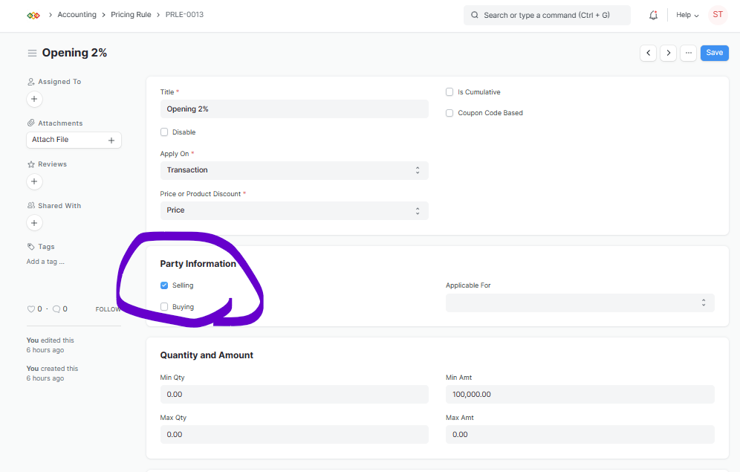Screen dimensions: 740x472
Task: Click the Min Qty field
Action: [x=294, y=395]
